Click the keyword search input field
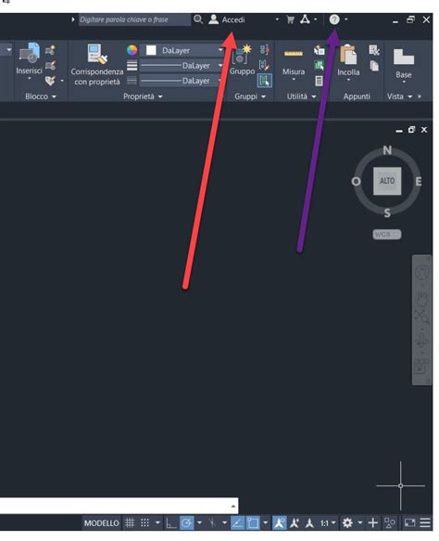439x541 pixels. [x=134, y=19]
